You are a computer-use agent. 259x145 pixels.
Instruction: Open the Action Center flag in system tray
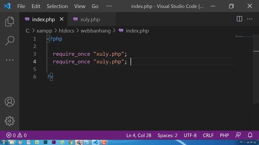pos(252,142)
